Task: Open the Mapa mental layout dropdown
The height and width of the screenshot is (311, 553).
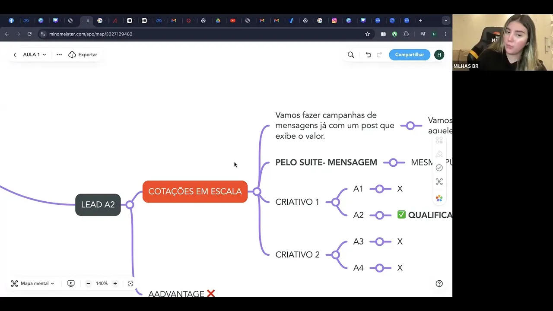Action: pyautogui.click(x=33, y=284)
